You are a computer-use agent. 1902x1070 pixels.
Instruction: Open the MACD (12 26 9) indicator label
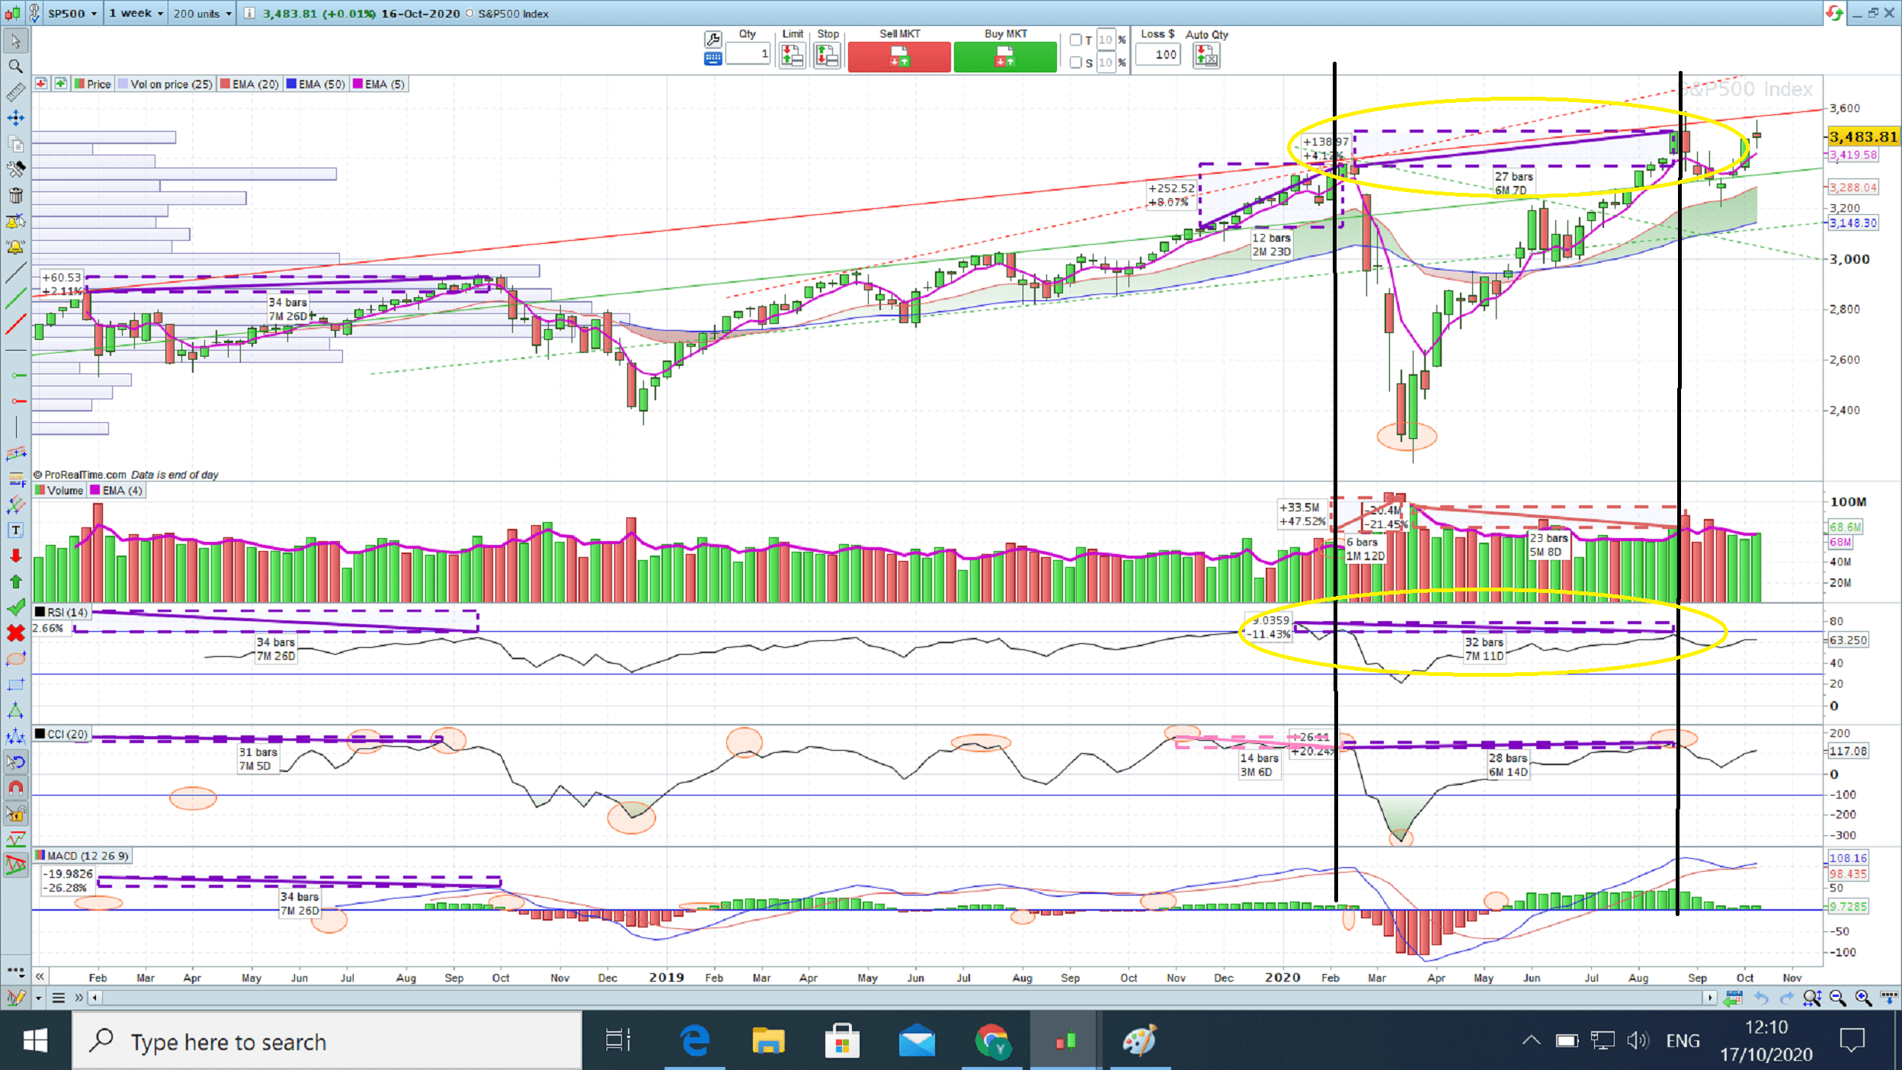[82, 856]
